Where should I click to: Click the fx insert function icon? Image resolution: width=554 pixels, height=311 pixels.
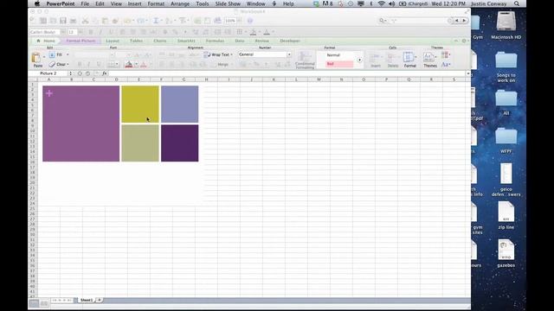[105, 73]
